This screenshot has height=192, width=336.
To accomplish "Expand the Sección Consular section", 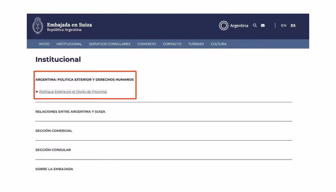I will click(x=53, y=150).
